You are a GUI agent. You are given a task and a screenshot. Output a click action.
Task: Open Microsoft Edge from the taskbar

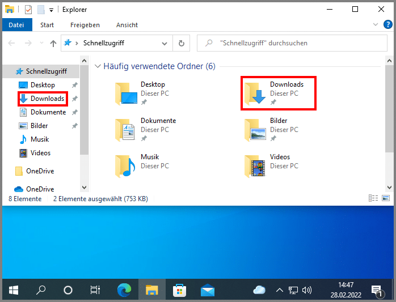124,290
